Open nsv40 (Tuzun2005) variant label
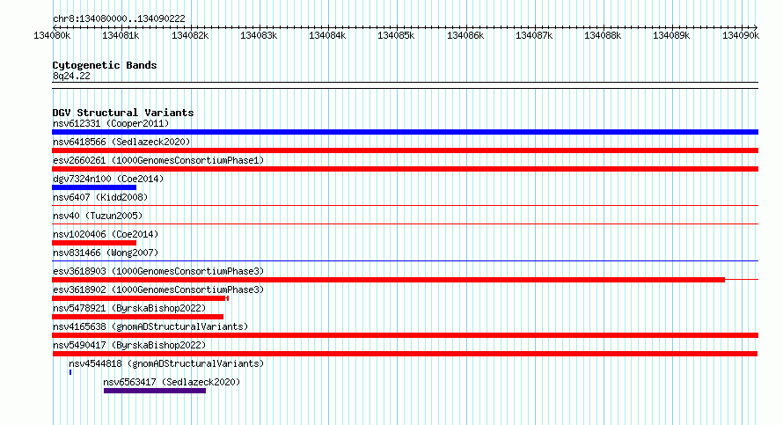The width and height of the screenshot is (783, 425). tap(98, 216)
